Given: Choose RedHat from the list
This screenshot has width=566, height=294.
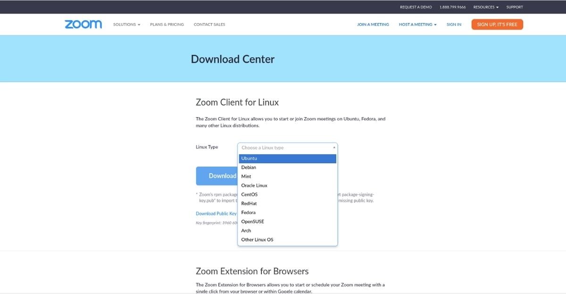Looking at the screenshot, I should coord(288,204).
